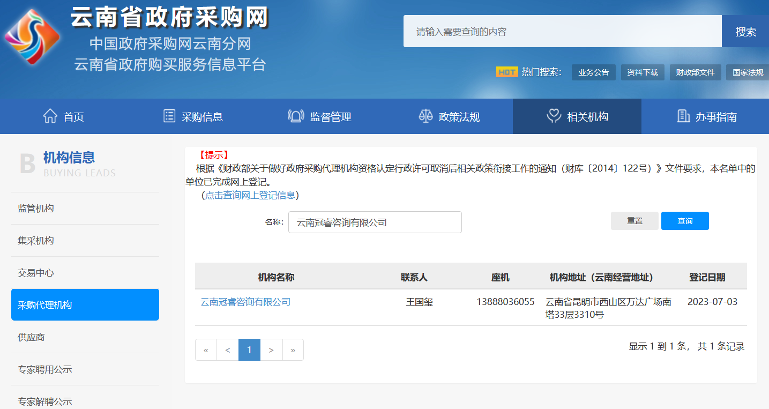This screenshot has width=769, height=409.
Task: Click the 名称 input field
Action: 375,222
